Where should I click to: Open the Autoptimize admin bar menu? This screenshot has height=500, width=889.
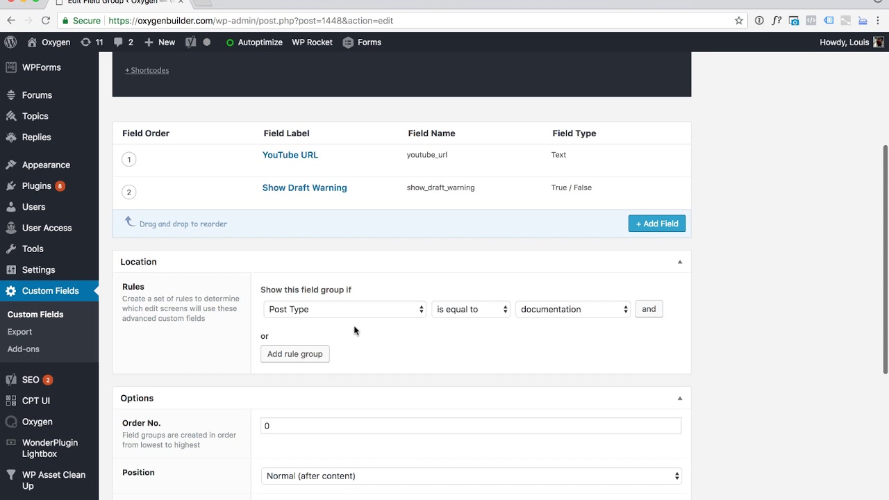pos(254,42)
